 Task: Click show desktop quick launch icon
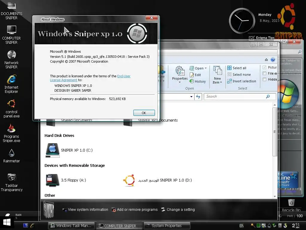click(26, 225)
